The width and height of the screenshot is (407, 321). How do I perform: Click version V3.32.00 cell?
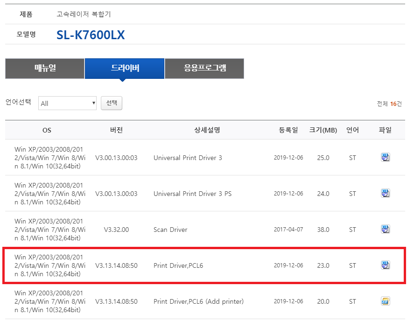(x=116, y=230)
